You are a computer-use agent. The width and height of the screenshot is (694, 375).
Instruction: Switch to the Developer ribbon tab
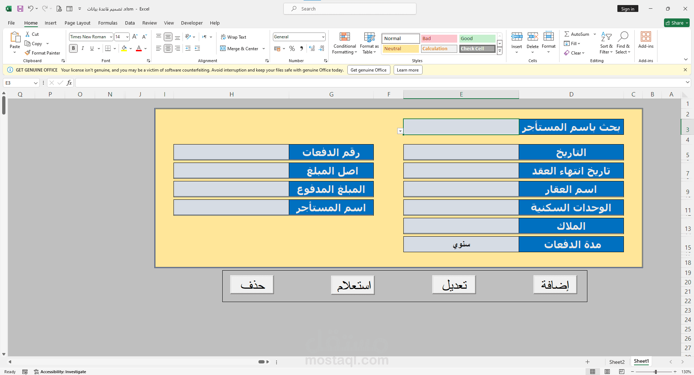[x=192, y=23]
